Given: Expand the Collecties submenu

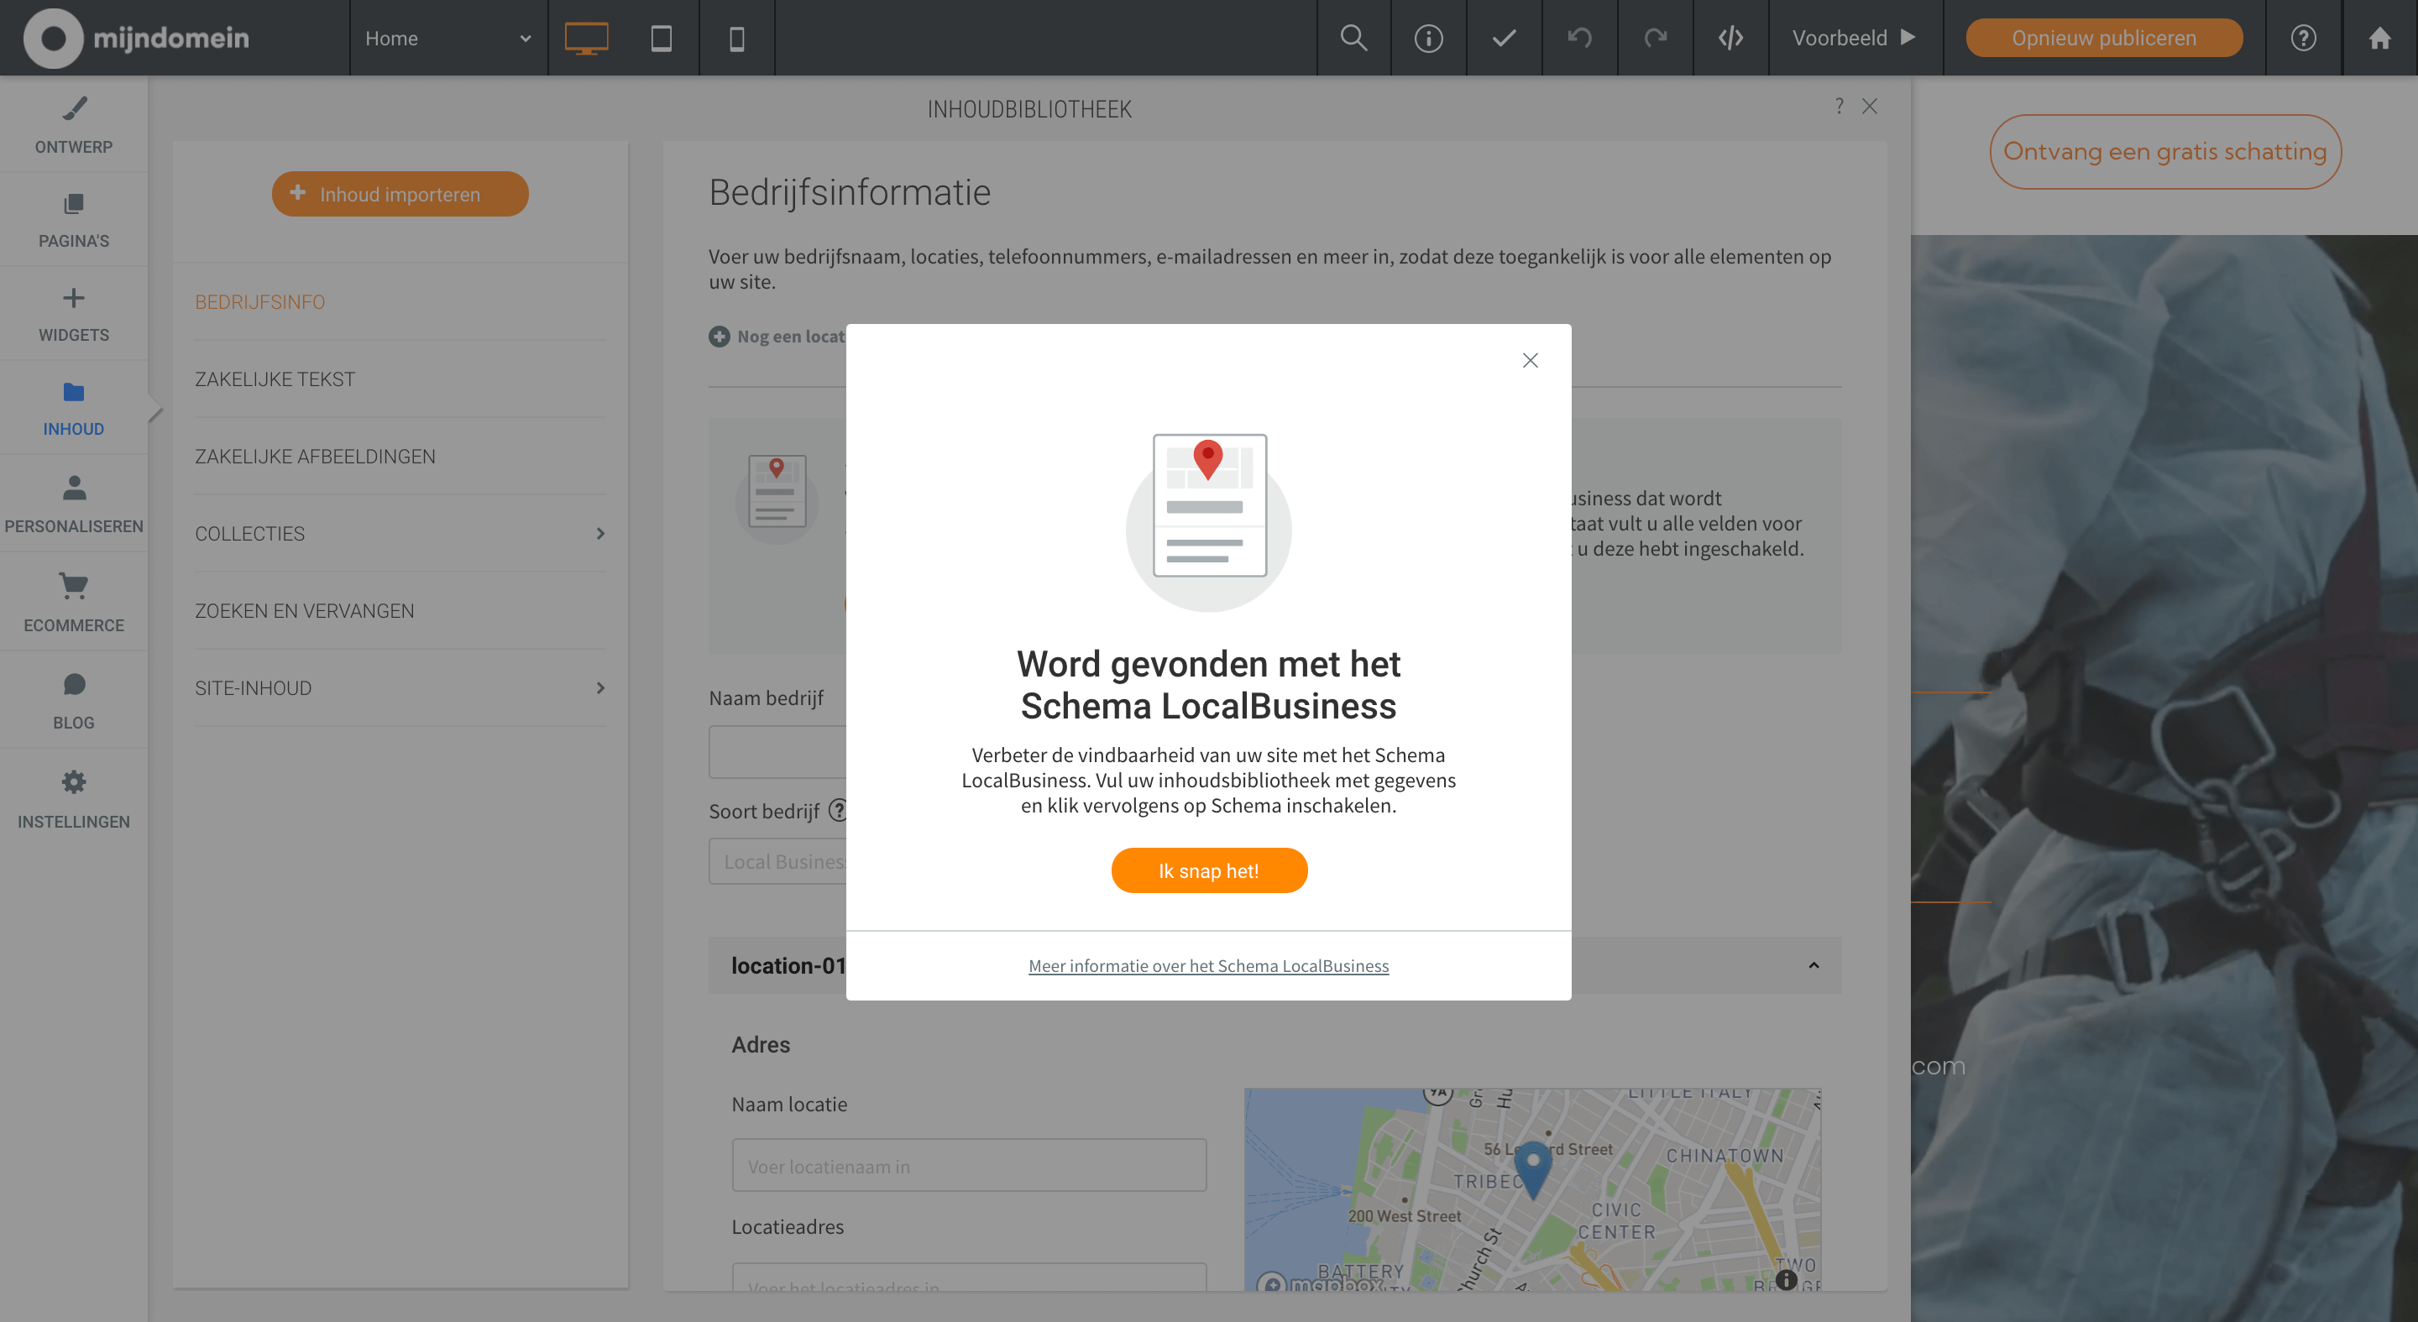Looking at the screenshot, I should point(400,533).
